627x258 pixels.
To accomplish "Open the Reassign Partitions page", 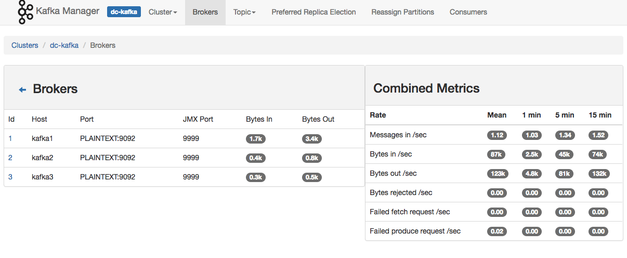I will pyautogui.click(x=402, y=12).
